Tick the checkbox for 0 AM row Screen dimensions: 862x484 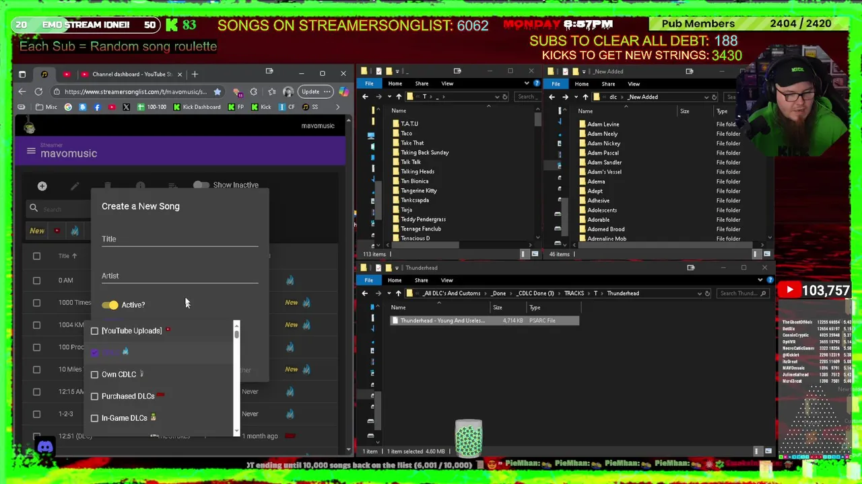click(x=36, y=280)
